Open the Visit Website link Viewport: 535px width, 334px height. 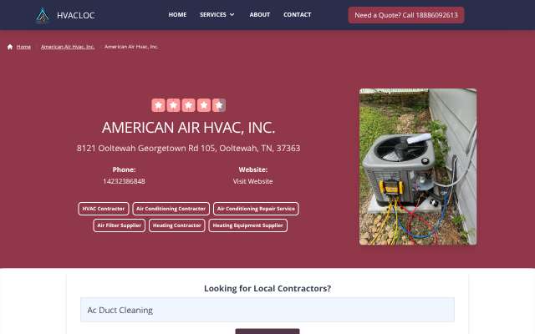click(x=252, y=181)
